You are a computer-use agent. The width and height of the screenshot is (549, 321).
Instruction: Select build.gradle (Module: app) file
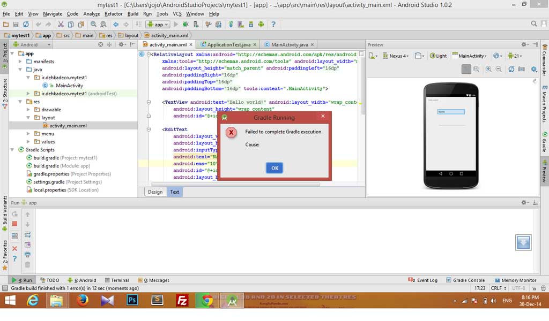[x=58, y=166]
